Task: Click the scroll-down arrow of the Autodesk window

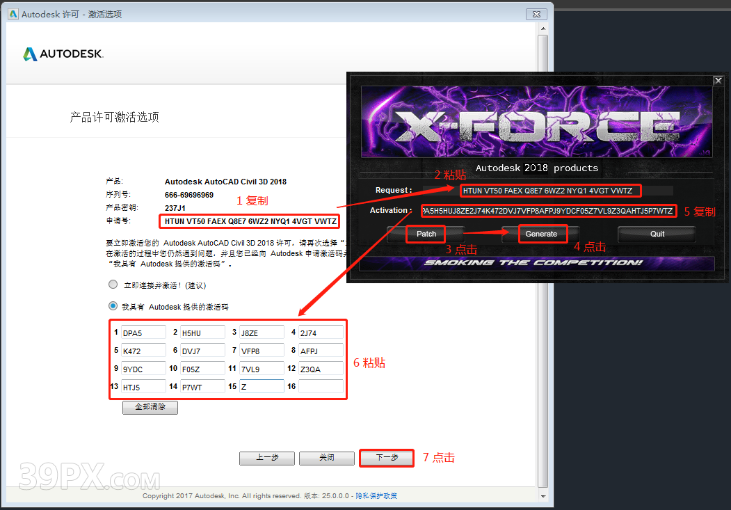Action: point(543,496)
